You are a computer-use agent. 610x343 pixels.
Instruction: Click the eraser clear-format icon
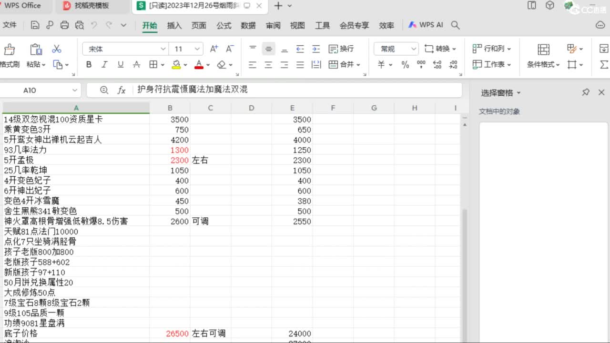pos(221,64)
